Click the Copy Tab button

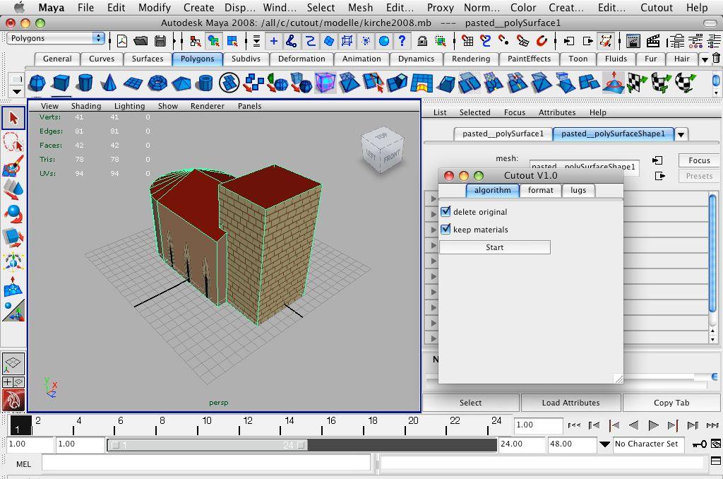(x=671, y=403)
